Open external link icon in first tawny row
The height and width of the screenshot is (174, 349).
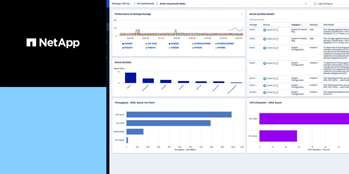(277, 30)
